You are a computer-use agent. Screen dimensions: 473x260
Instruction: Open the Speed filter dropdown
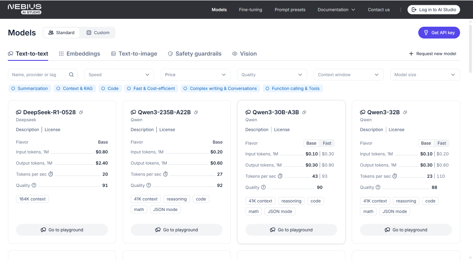[x=119, y=74]
